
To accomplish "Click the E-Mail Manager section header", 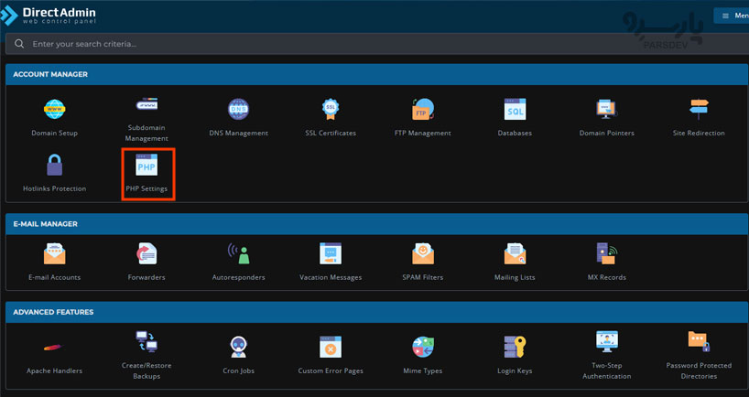I will pos(377,224).
